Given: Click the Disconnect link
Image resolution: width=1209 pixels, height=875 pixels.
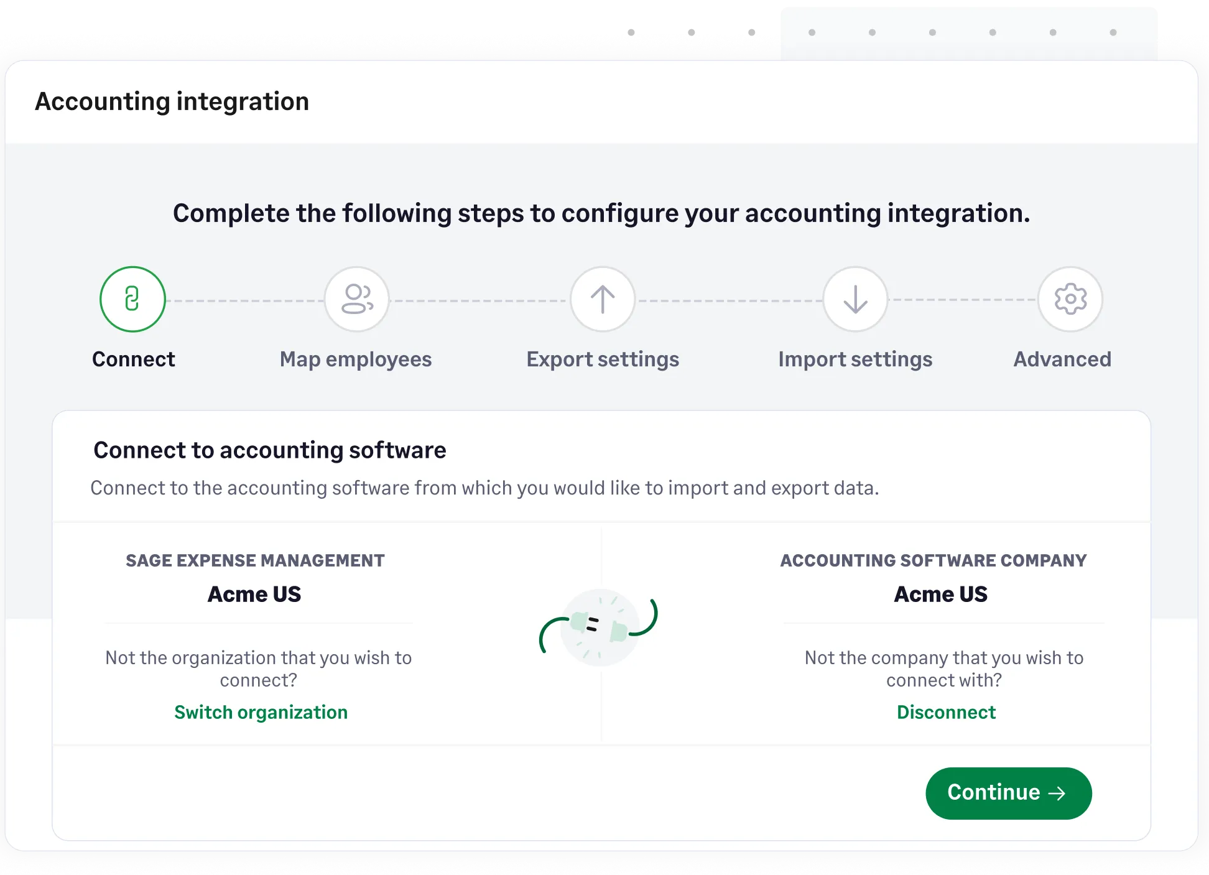Looking at the screenshot, I should tap(946, 712).
